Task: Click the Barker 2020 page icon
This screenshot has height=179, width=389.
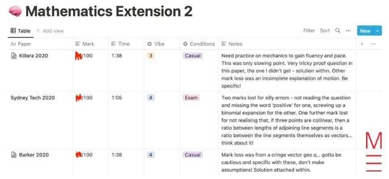Action: 14,155
